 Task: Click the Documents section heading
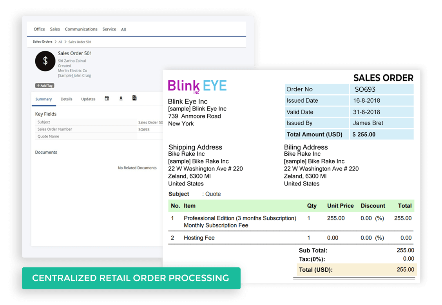pyautogui.click(x=46, y=152)
